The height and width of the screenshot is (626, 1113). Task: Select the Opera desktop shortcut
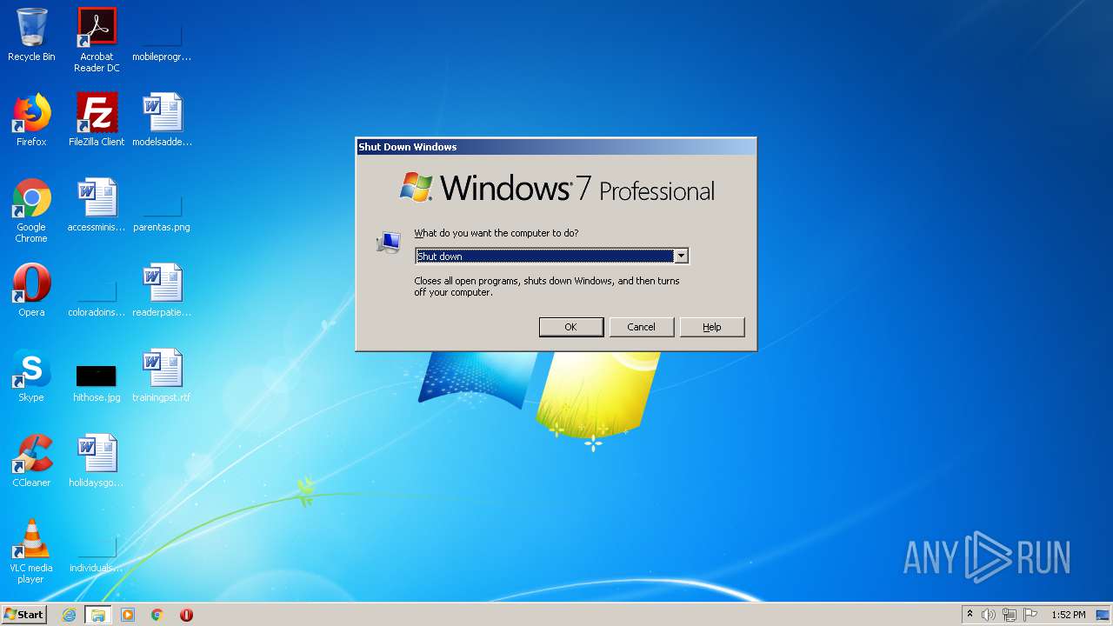(31, 290)
